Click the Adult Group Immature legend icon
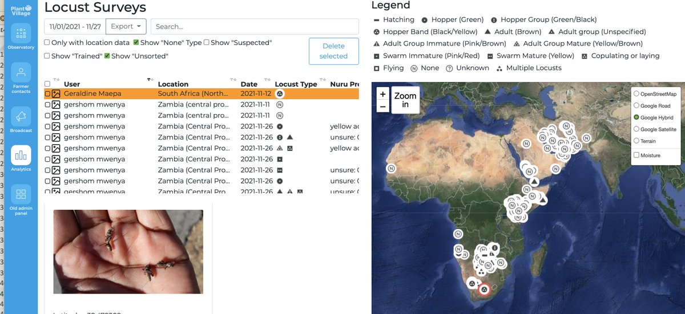 pos(377,44)
